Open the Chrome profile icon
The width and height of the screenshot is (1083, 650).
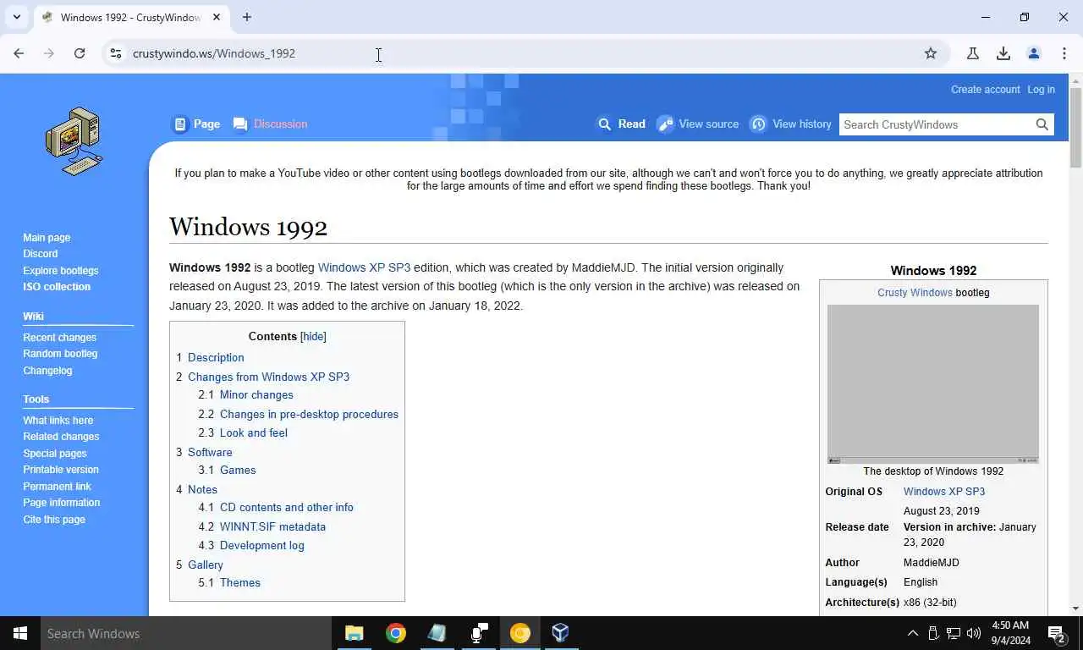point(1034,53)
